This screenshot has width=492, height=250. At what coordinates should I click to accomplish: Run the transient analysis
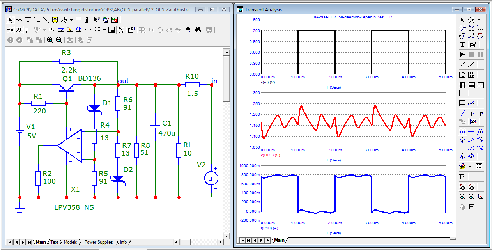462,54
